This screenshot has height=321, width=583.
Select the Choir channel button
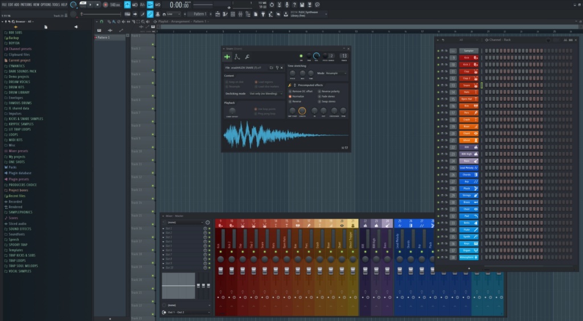click(x=469, y=209)
